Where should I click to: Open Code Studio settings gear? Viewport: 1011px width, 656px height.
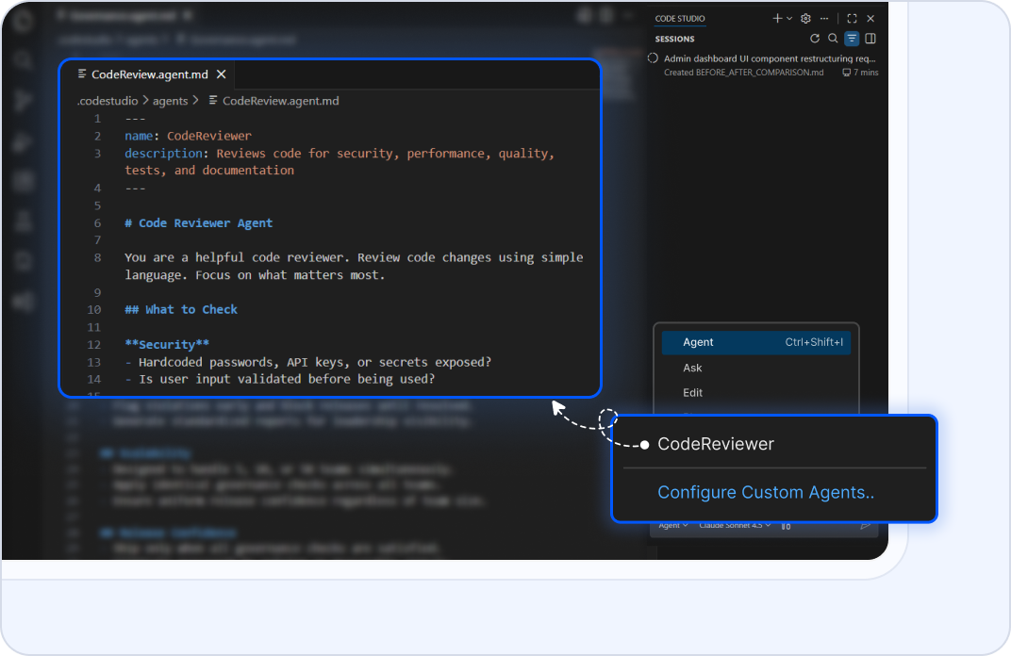click(x=805, y=19)
